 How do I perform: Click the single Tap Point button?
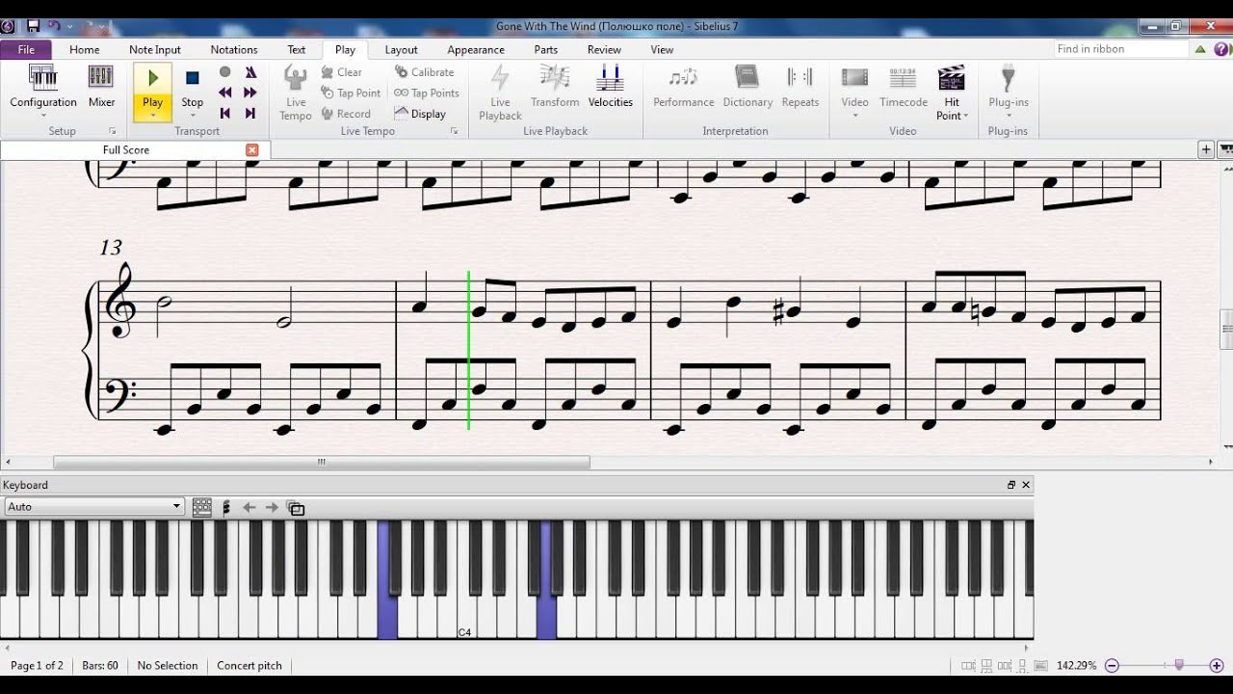(x=351, y=93)
